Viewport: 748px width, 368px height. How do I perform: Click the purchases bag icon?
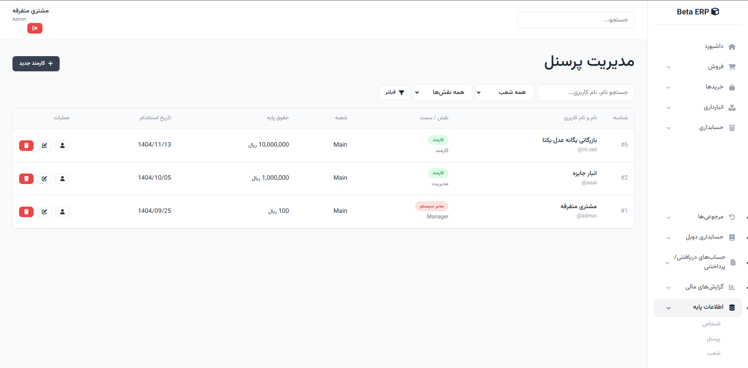click(x=732, y=87)
